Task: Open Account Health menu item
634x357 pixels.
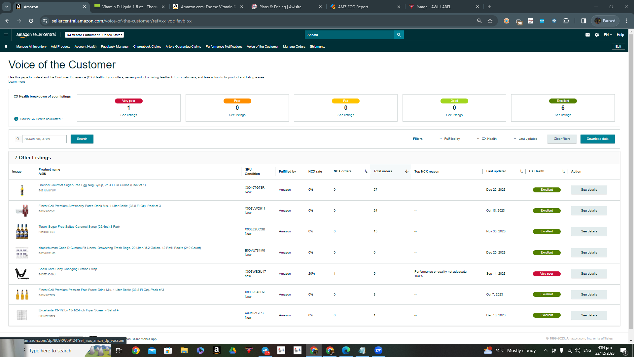Action: [x=86, y=47]
